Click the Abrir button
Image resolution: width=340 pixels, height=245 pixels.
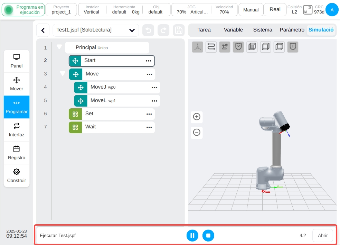point(323,235)
